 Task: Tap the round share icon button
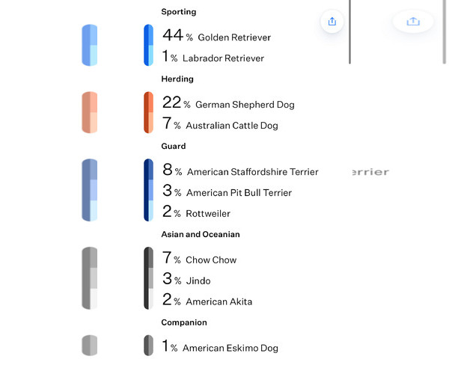pos(332,22)
